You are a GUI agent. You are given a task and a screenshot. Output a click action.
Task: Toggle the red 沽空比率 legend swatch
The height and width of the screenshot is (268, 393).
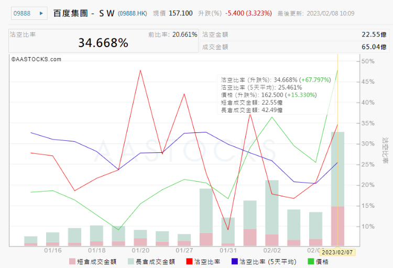click(x=189, y=262)
